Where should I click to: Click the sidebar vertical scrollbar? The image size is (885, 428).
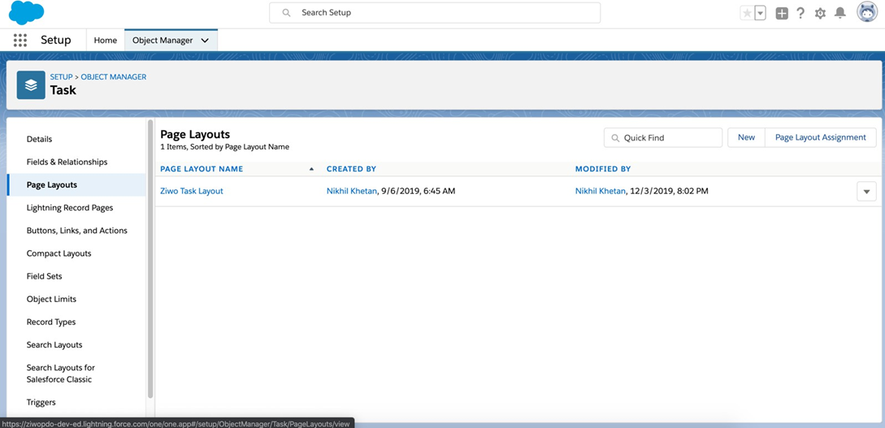[x=150, y=258]
